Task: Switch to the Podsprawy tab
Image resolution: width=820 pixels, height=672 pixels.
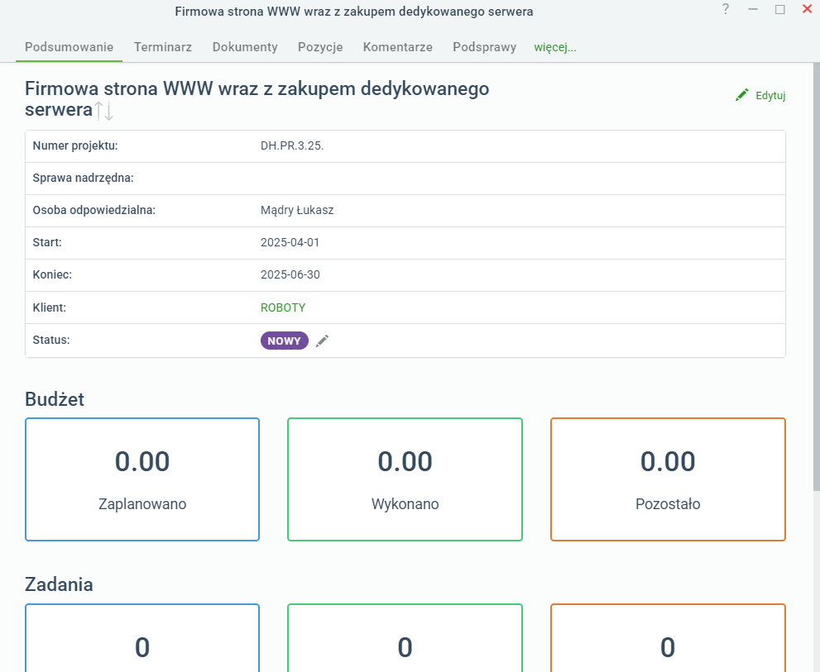Action: pos(484,47)
